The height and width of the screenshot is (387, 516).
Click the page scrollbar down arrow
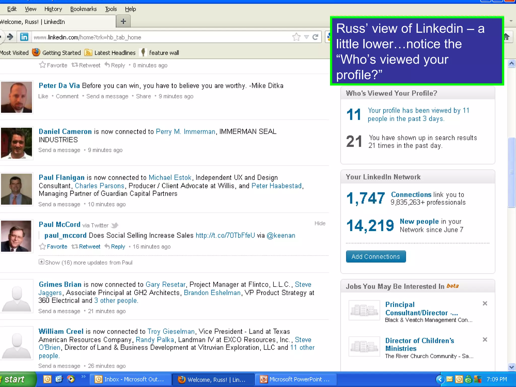click(x=511, y=367)
